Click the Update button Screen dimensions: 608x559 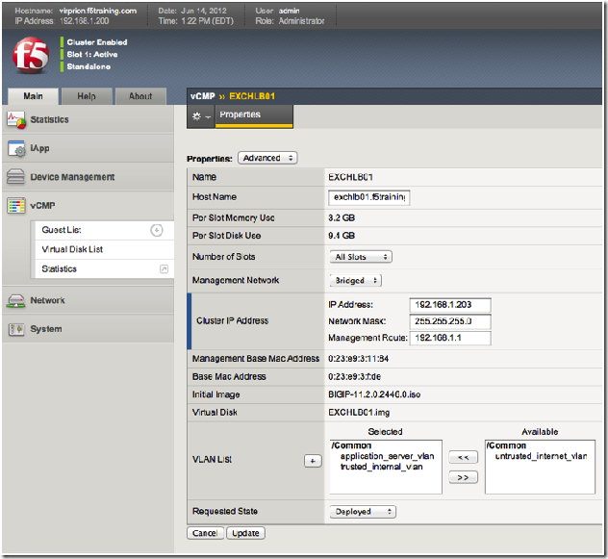coord(247,533)
